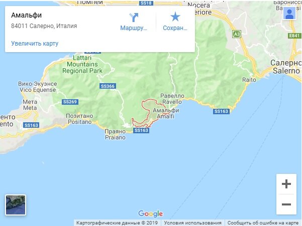Viewport: 302px width, 226px height.
Task: Click the Маршру... directions label
Action: point(134,28)
